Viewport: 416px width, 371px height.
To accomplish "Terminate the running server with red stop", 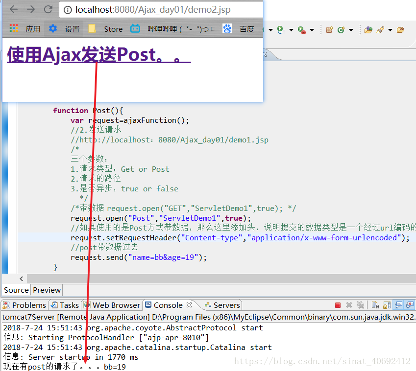I will 338,305.
